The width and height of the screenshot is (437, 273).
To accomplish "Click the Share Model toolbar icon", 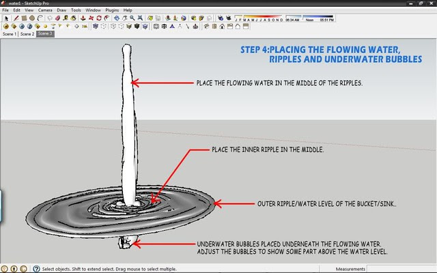I will coord(201,18).
